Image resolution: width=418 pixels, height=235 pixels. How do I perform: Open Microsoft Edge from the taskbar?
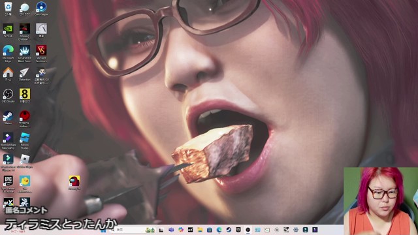[x=219, y=230]
